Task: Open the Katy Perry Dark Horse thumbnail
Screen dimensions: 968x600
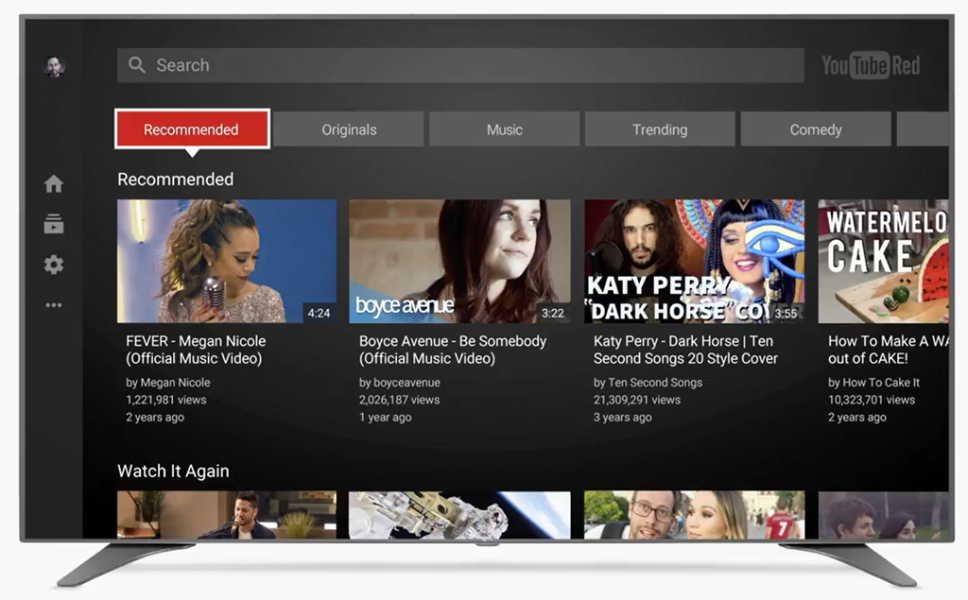Action: tap(694, 261)
